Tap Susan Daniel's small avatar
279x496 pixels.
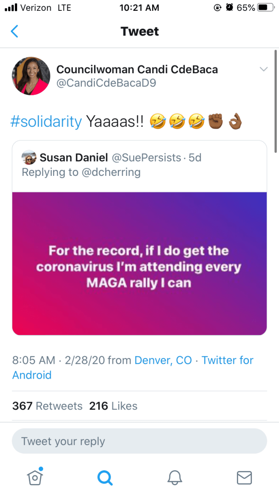(x=29, y=158)
